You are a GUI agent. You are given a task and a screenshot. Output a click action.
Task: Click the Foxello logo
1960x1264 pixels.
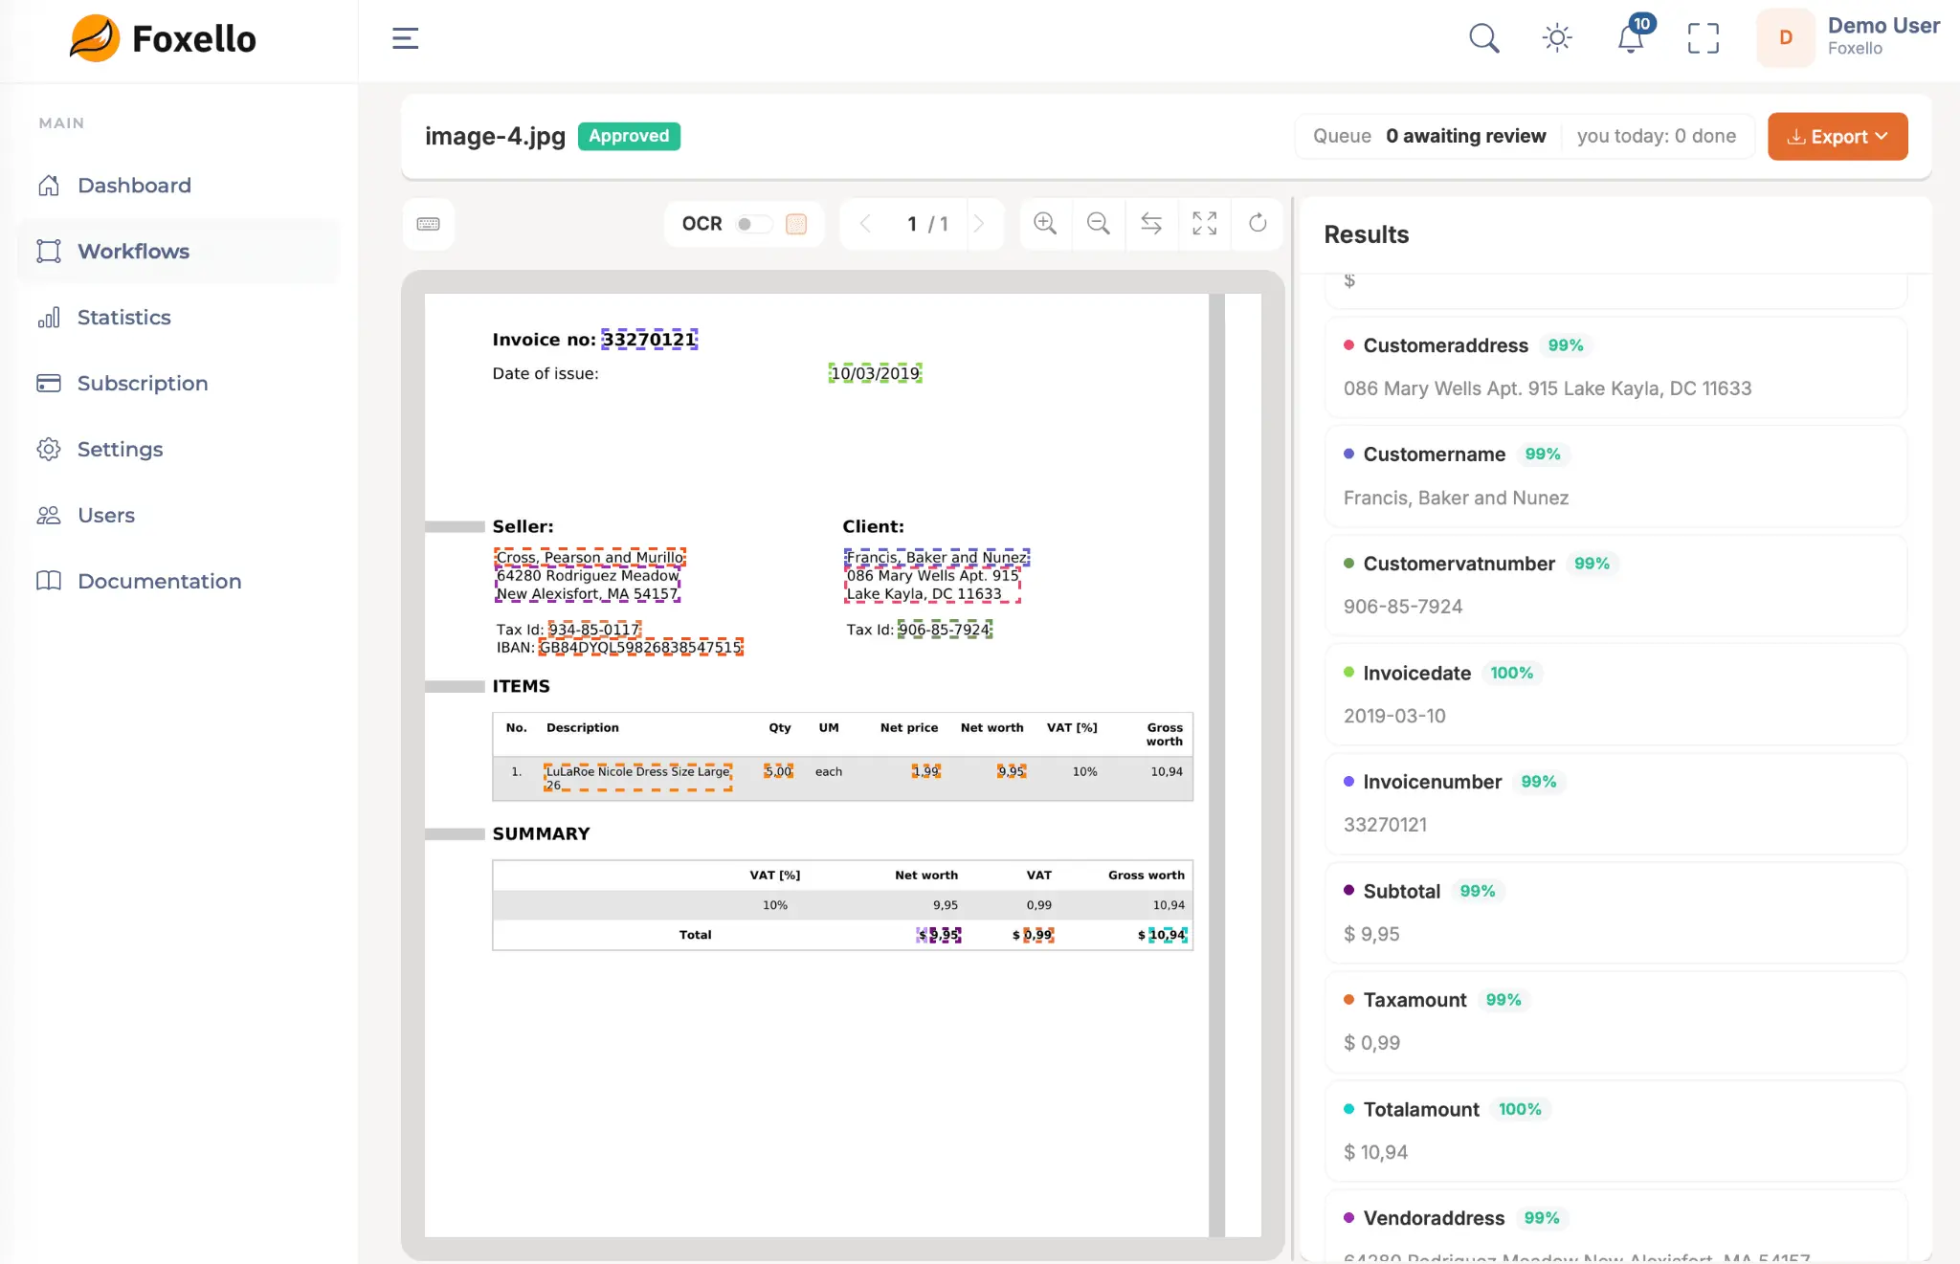coord(163,38)
